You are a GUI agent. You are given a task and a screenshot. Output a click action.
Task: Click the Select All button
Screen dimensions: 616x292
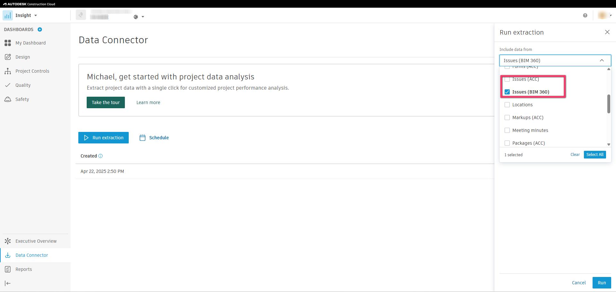(594, 154)
